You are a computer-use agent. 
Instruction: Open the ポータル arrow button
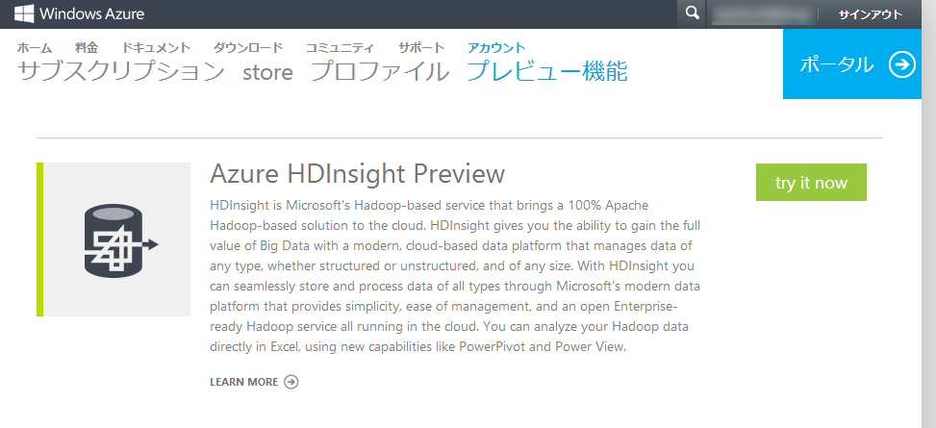[x=901, y=64]
